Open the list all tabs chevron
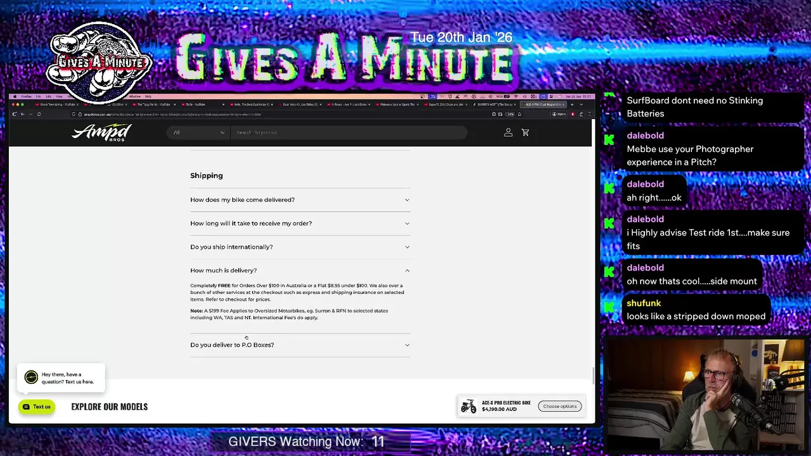 (x=581, y=104)
